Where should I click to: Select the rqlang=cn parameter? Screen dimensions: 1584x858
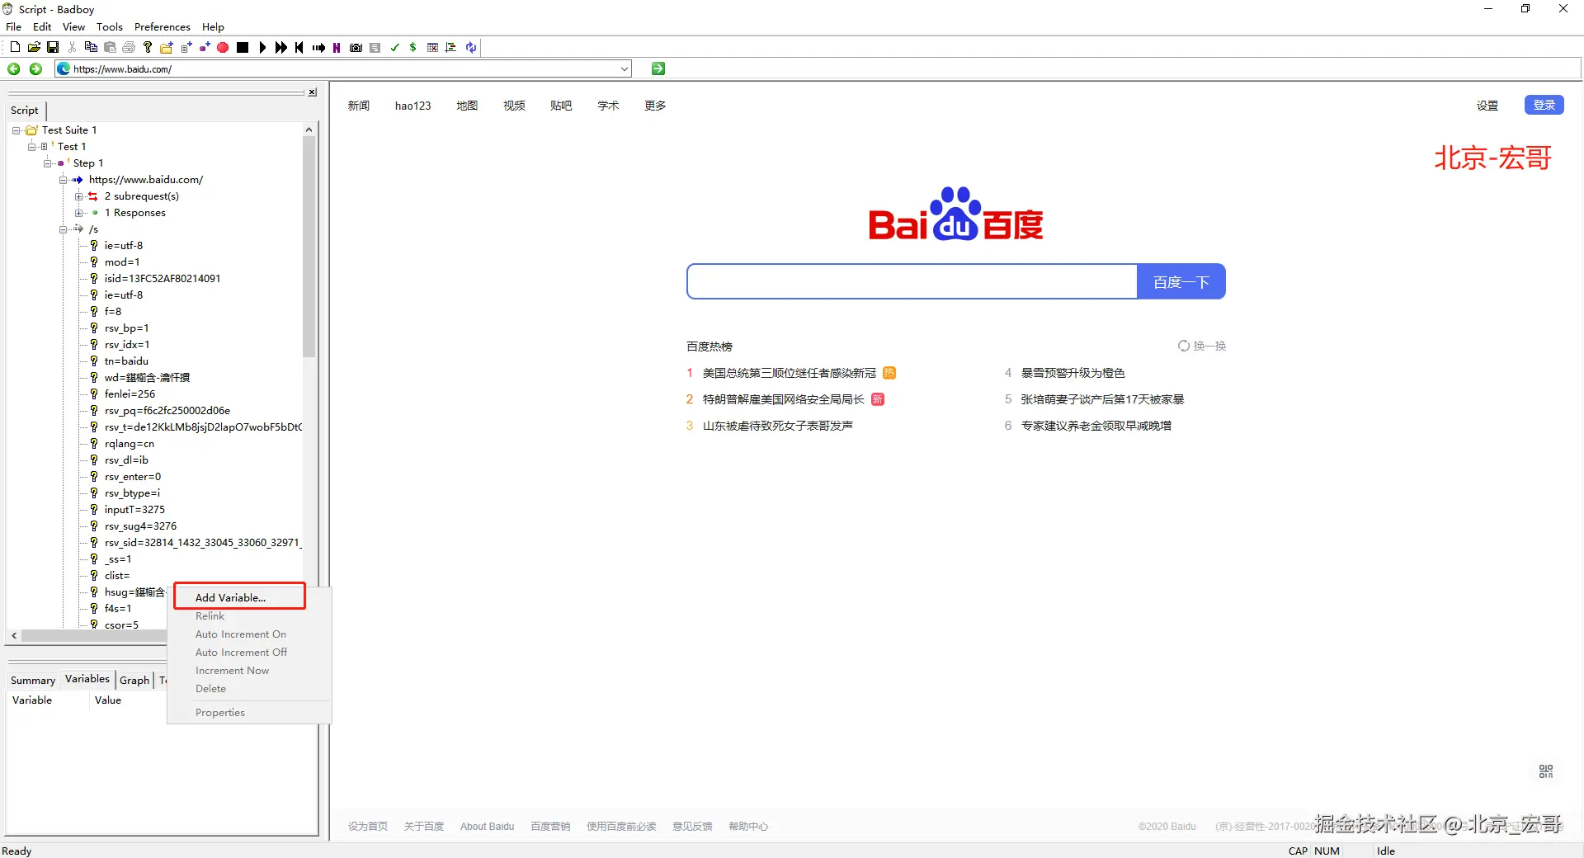[129, 444]
